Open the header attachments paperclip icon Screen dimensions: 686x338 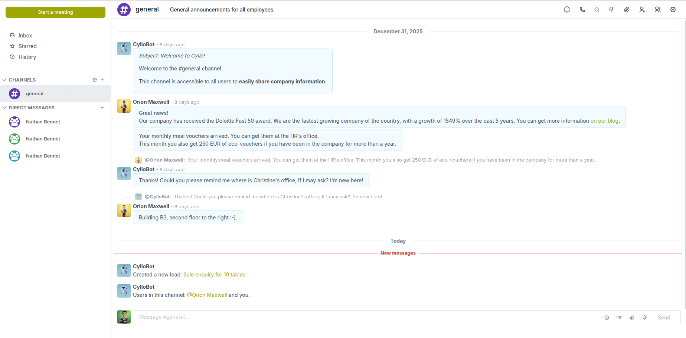pos(627,10)
